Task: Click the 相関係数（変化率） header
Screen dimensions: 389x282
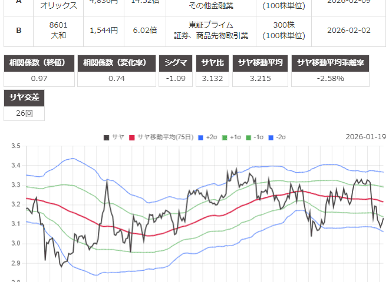Action: pyautogui.click(x=117, y=63)
